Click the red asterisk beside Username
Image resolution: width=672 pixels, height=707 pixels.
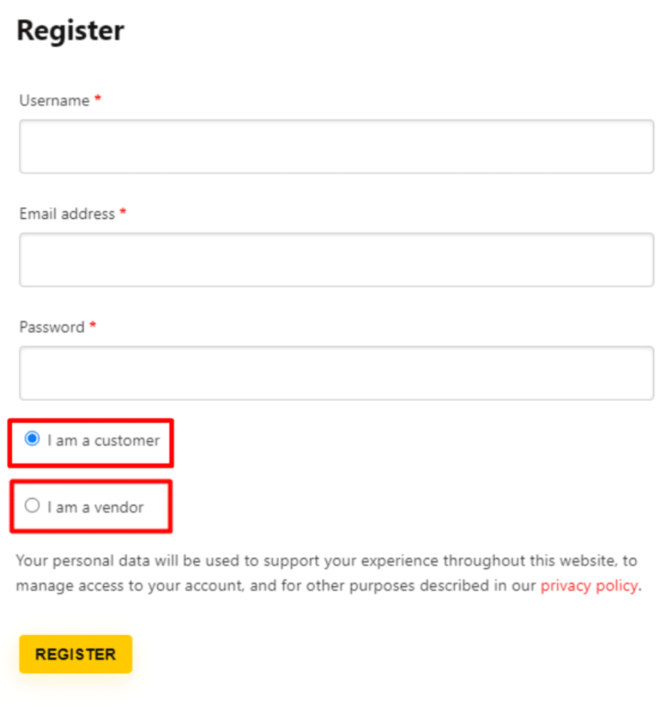click(98, 100)
